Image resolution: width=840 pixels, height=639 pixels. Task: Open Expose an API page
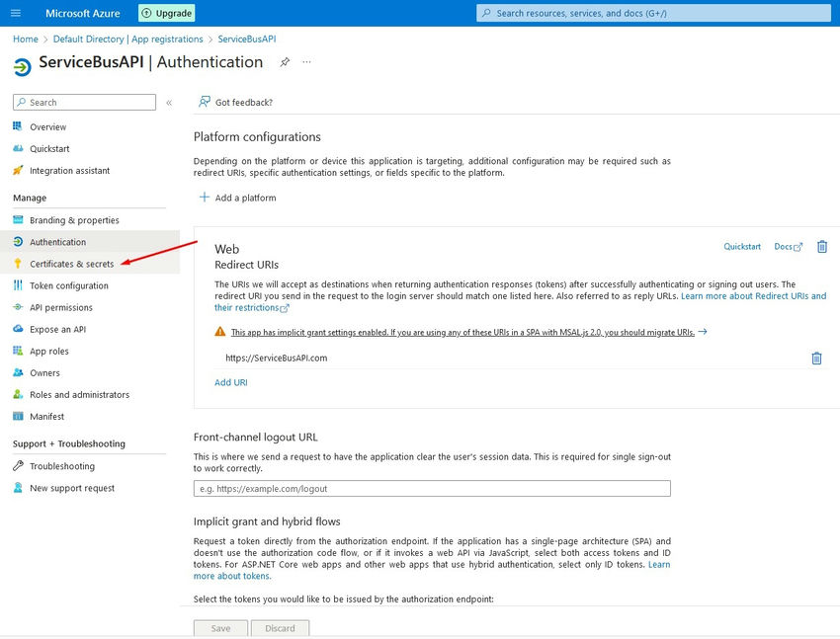tap(57, 329)
